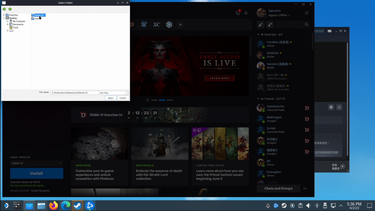Select the Diablo IV folder
Screen dimensions: 375x211
tap(38, 15)
